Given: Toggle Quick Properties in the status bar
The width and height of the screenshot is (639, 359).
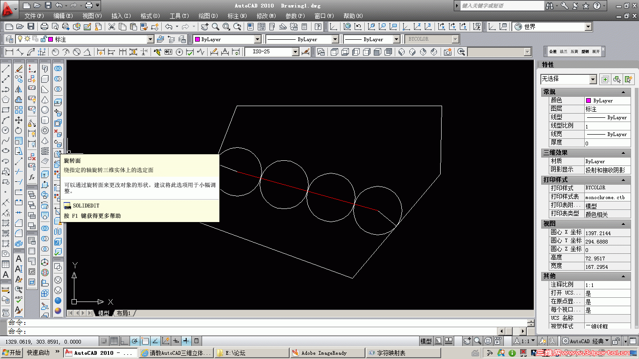Looking at the screenshot, I should point(196,341).
